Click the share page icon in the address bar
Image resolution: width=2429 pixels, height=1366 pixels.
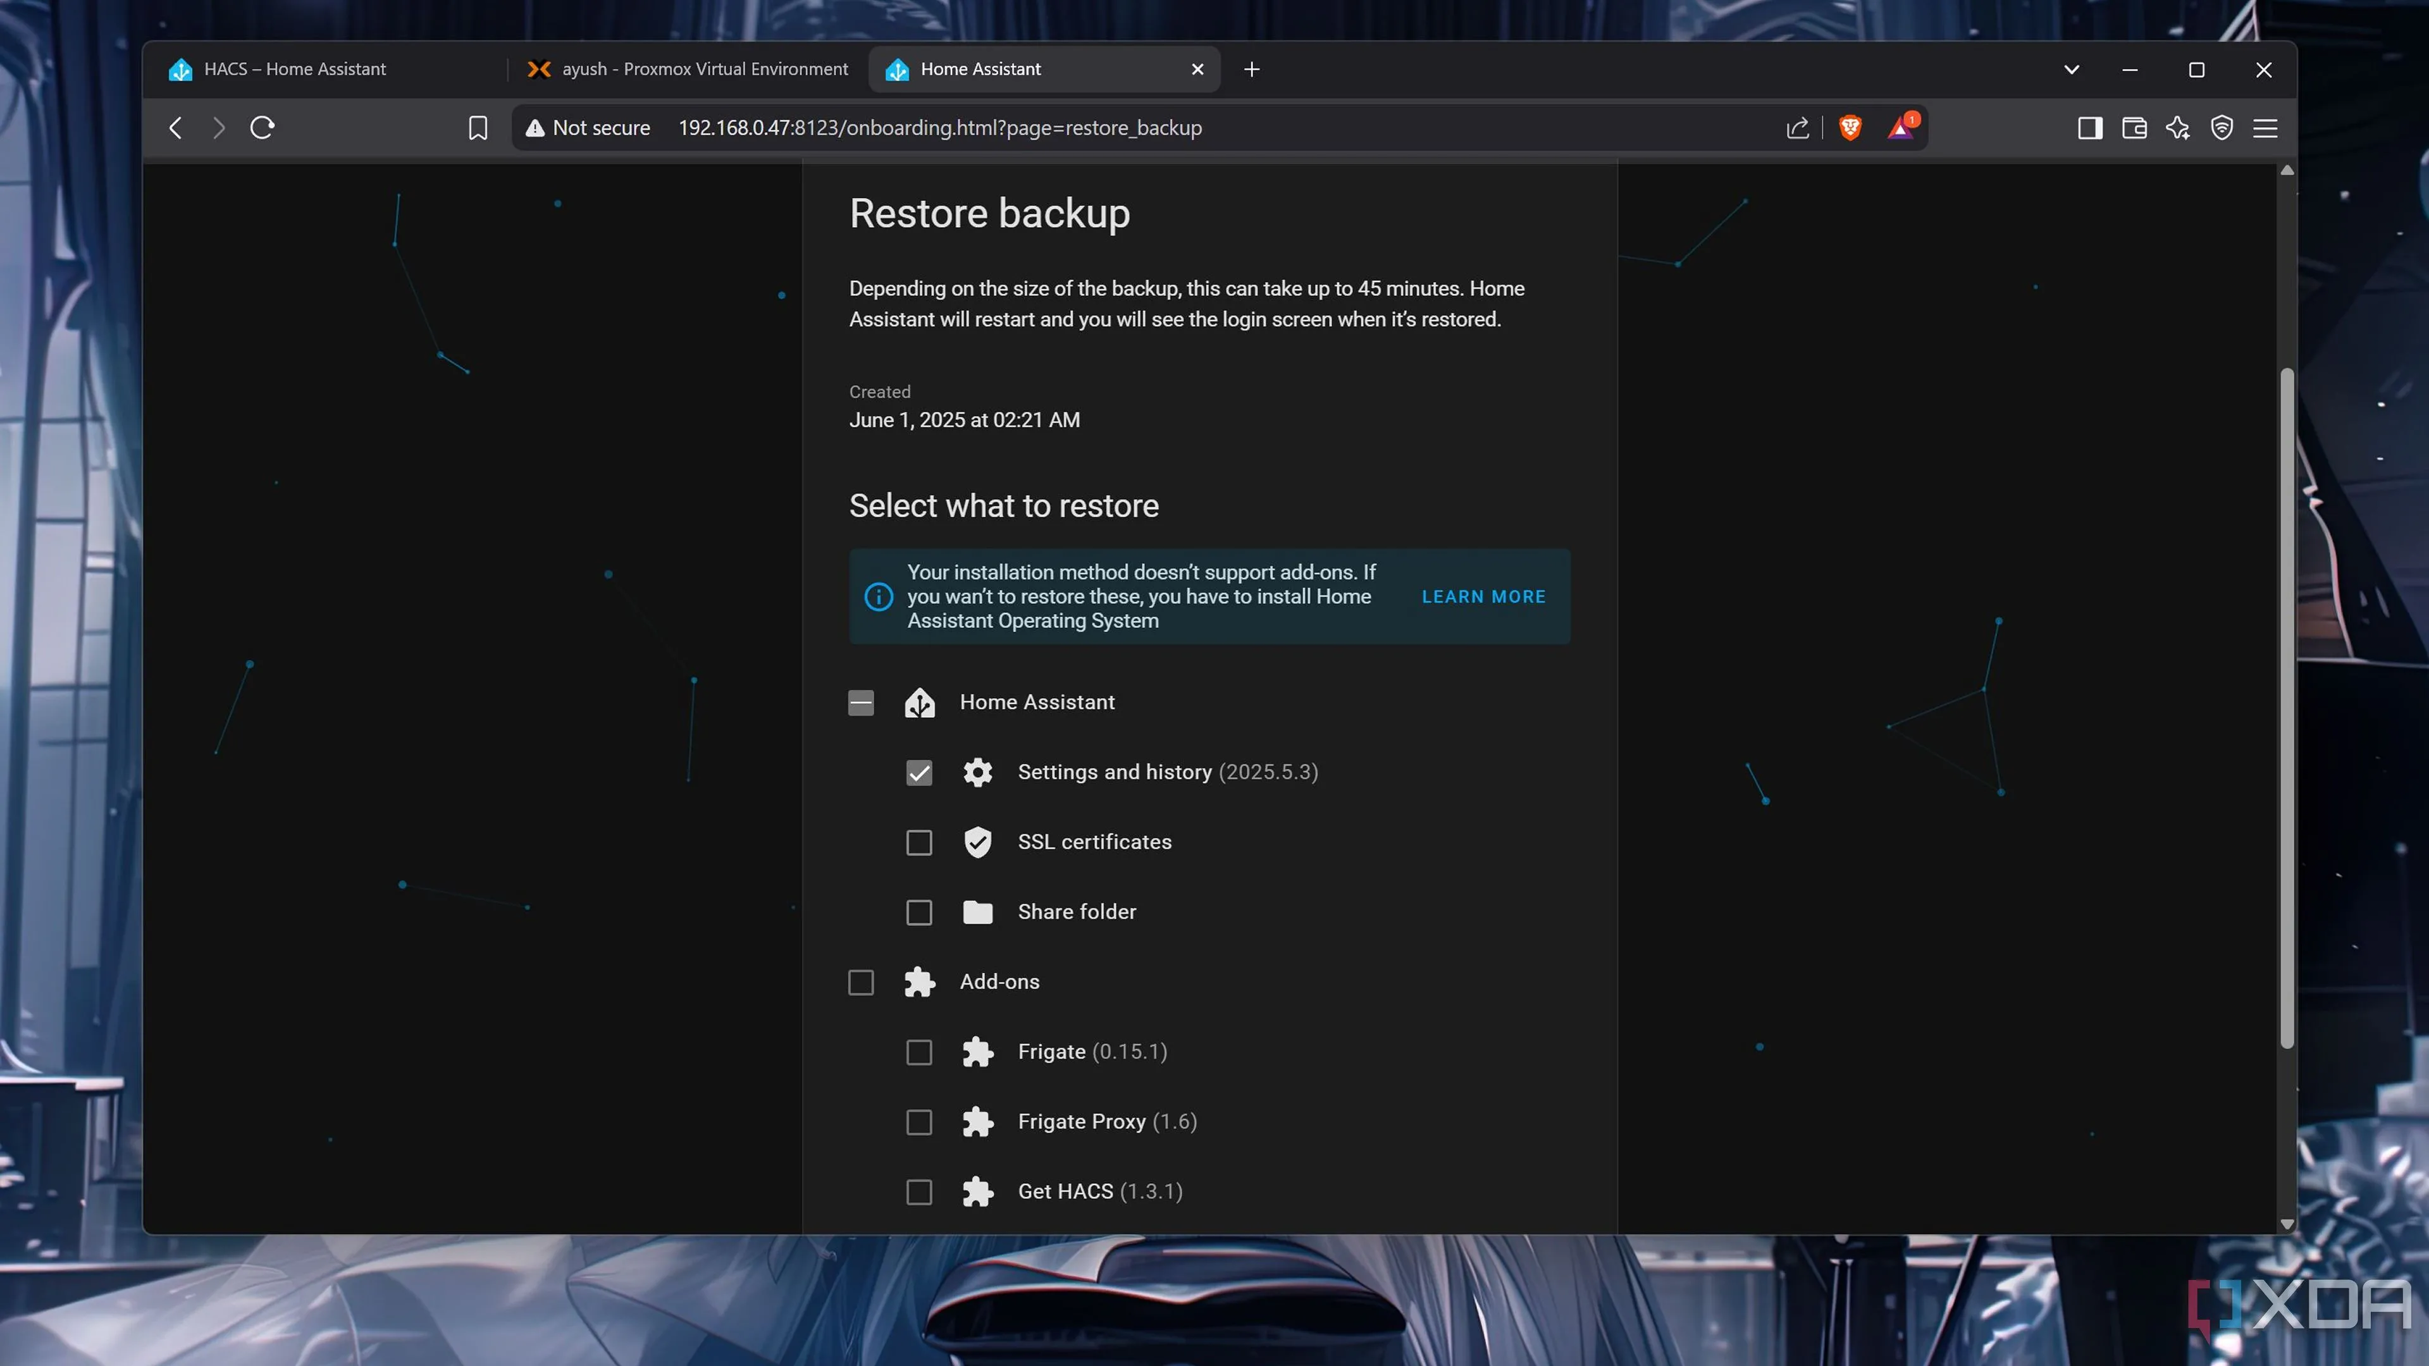point(1797,127)
